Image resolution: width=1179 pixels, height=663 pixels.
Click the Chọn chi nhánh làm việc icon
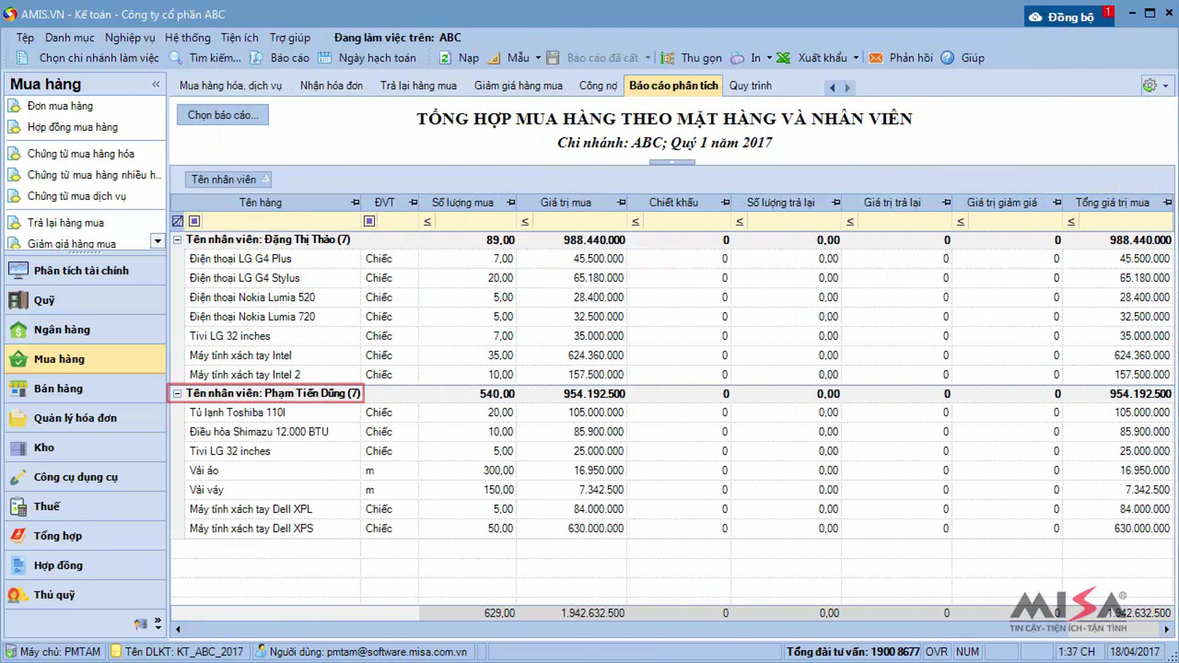tap(22, 58)
